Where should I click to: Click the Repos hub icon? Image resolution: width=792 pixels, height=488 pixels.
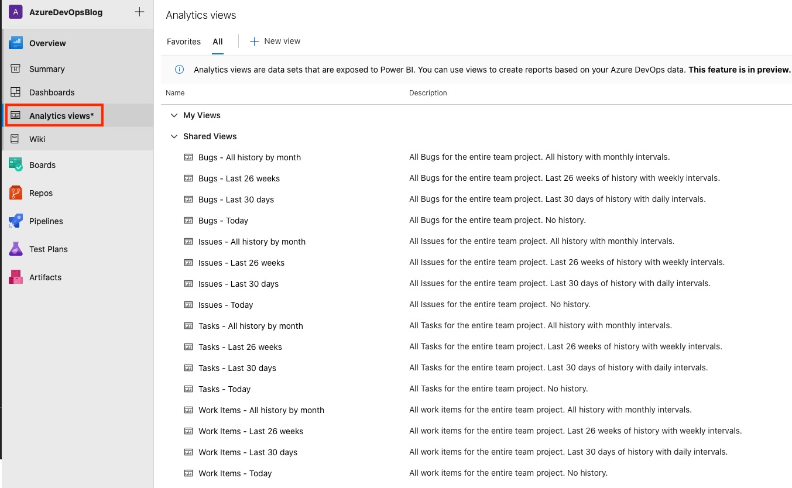[15, 193]
